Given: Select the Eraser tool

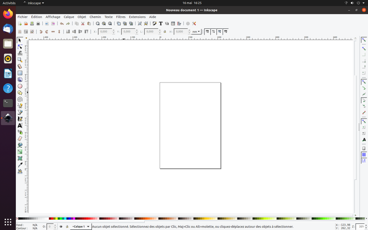Looking at the screenshot, I should tap(20, 139).
